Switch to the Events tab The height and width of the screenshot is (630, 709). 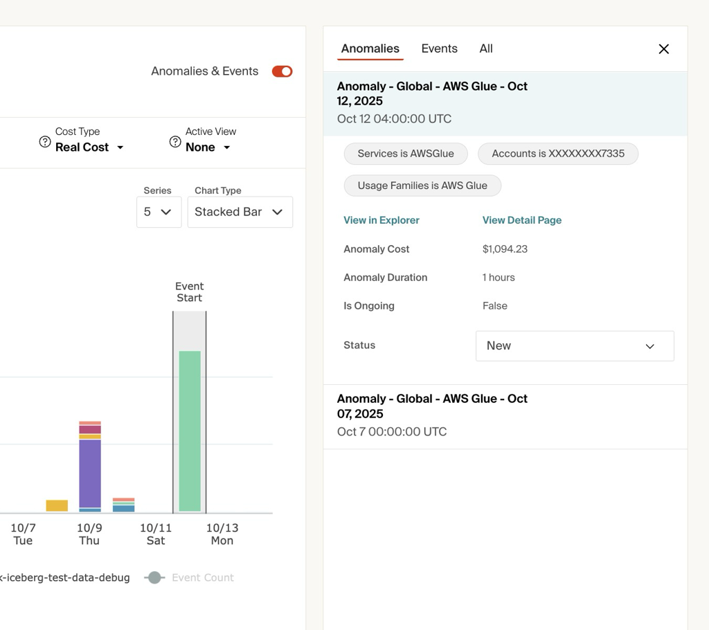439,48
